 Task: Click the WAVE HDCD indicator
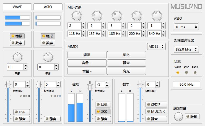(x=21, y=96)
